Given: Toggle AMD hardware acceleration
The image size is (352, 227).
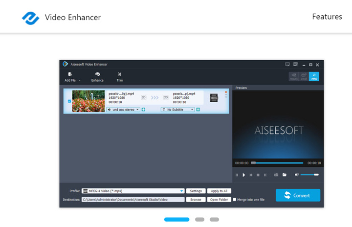Looking at the screenshot, I should point(314,76).
